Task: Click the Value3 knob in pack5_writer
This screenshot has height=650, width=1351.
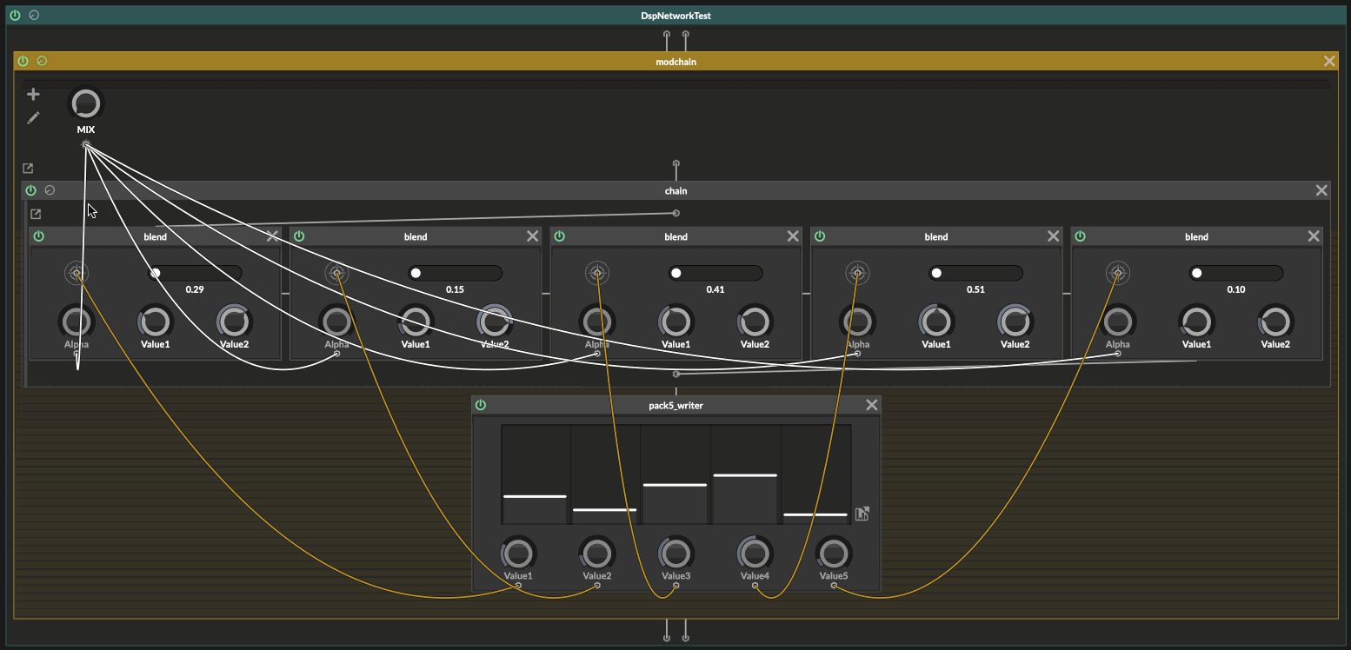Action: (675, 554)
